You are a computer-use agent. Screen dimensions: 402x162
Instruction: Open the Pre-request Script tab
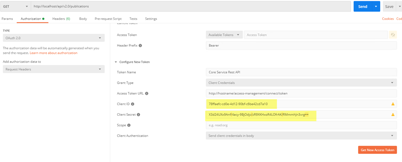tap(108, 19)
